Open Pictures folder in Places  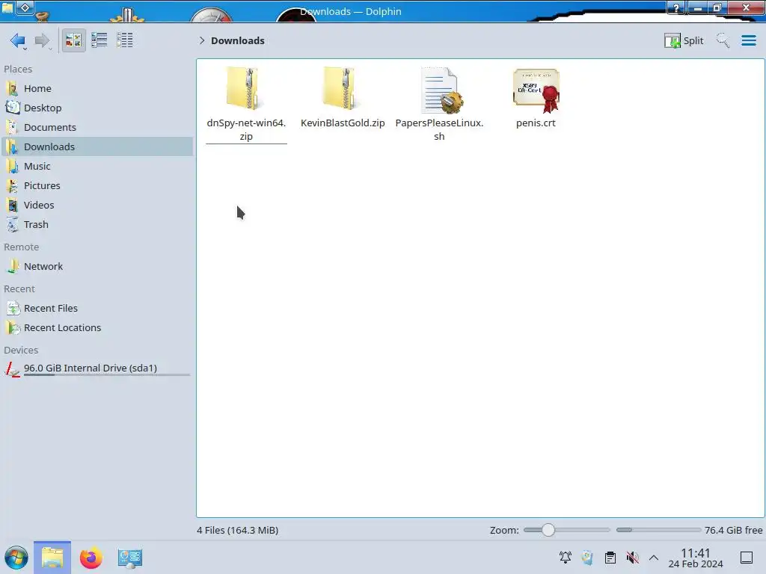(x=97, y=186)
